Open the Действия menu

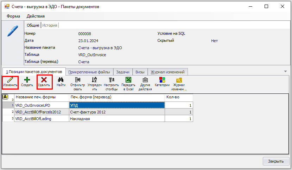[36, 16]
